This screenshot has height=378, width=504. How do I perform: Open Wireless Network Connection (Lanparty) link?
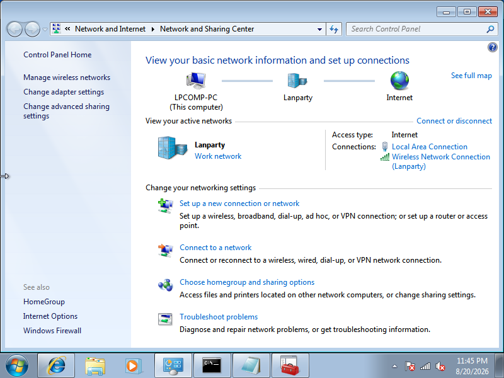tap(440, 161)
